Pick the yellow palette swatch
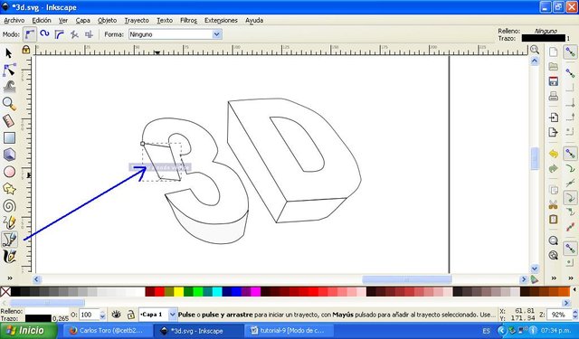This screenshot has width=579, height=339. tap(179, 292)
